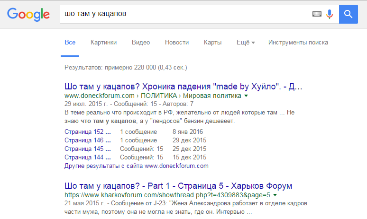Click the date text 25 дек 2015
Screen dimensions: 367x219
pyautogui.click(x=189, y=149)
